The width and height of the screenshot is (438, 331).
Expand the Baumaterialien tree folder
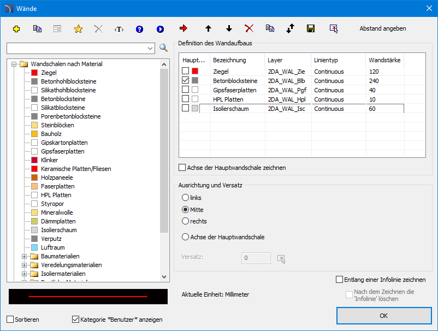pyautogui.click(x=24, y=256)
